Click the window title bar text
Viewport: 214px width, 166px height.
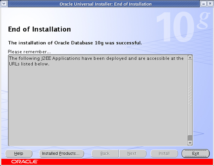point(106,4)
